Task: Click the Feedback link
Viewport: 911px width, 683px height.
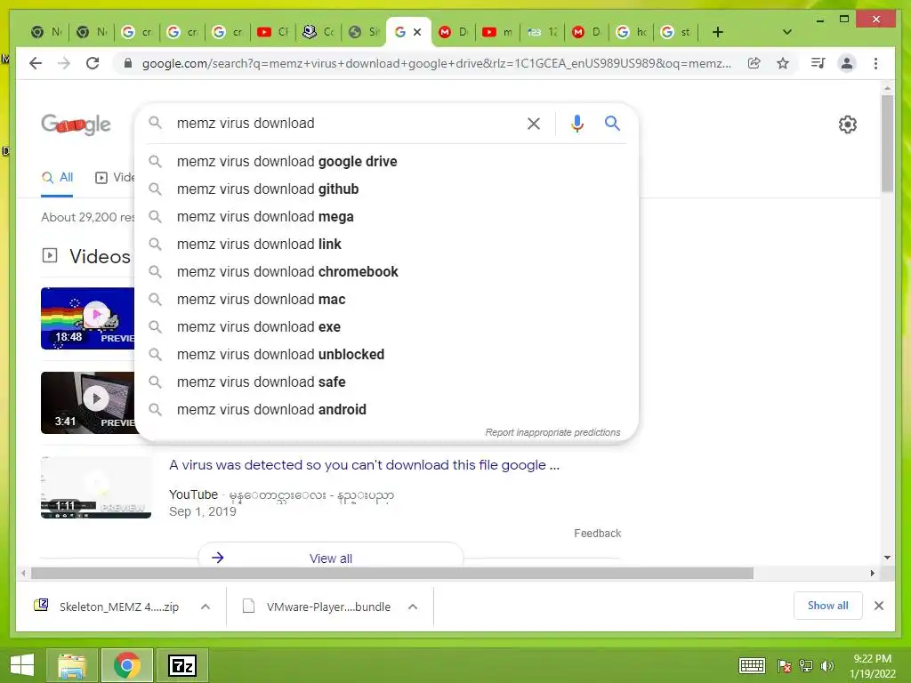Action: coord(597,534)
